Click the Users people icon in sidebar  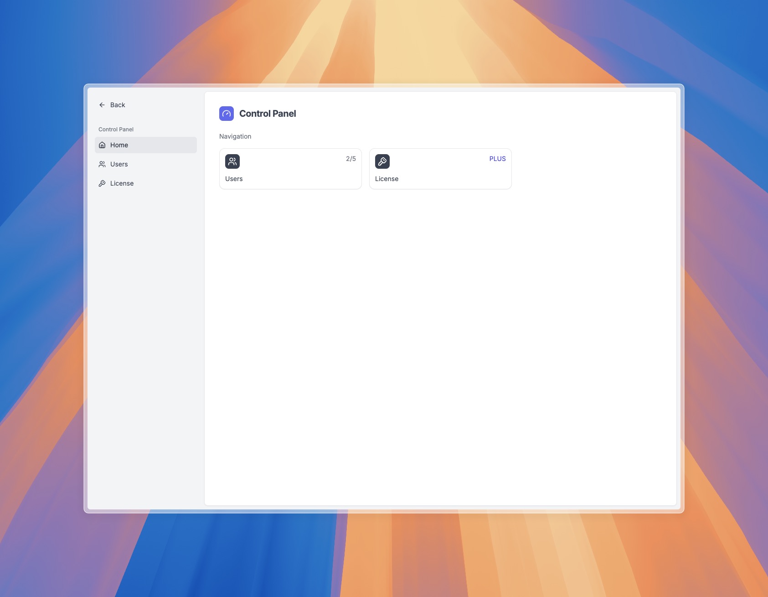click(102, 164)
